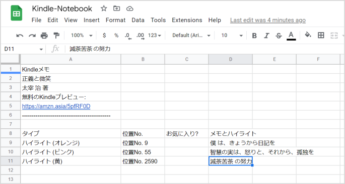The height and width of the screenshot is (184, 345).
Task: Open the Extensions menu
Action: 187,20
